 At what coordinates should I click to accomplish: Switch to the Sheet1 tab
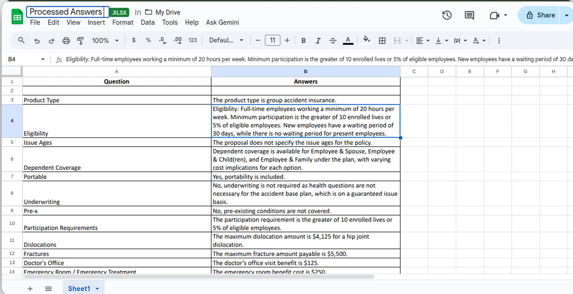79,289
